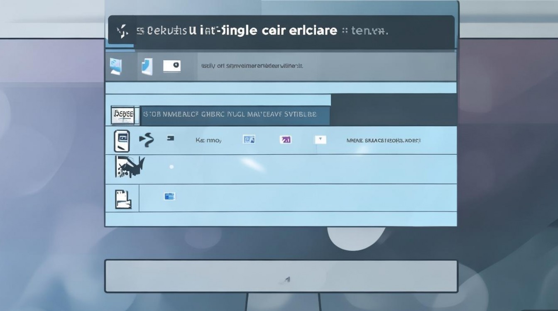Click the "Ke rmoy" label in first row
Viewport: 558px width, 311px height.
[x=208, y=141]
